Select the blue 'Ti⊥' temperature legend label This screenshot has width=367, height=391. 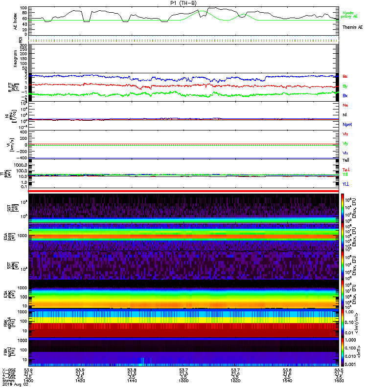click(345, 184)
